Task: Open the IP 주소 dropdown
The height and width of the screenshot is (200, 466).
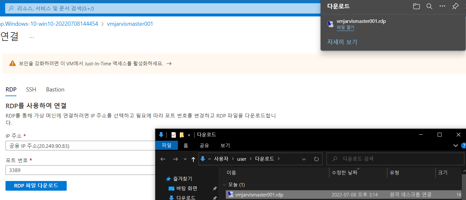Action: tap(81, 146)
